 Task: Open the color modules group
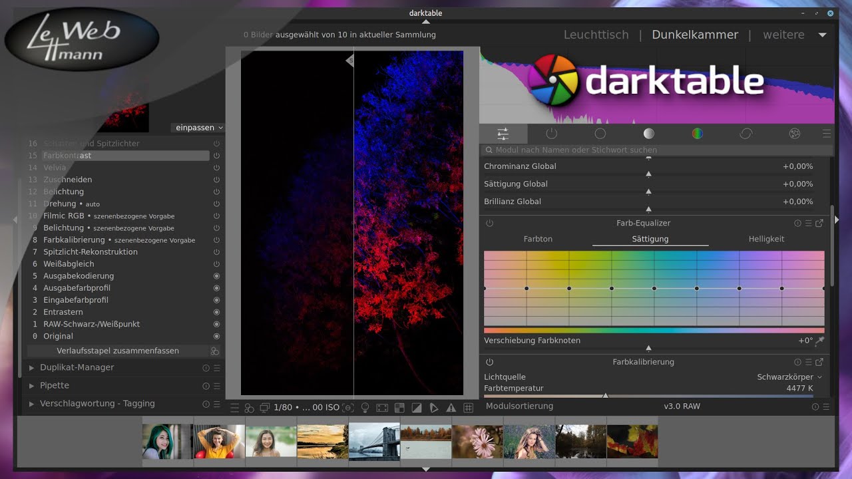(697, 134)
